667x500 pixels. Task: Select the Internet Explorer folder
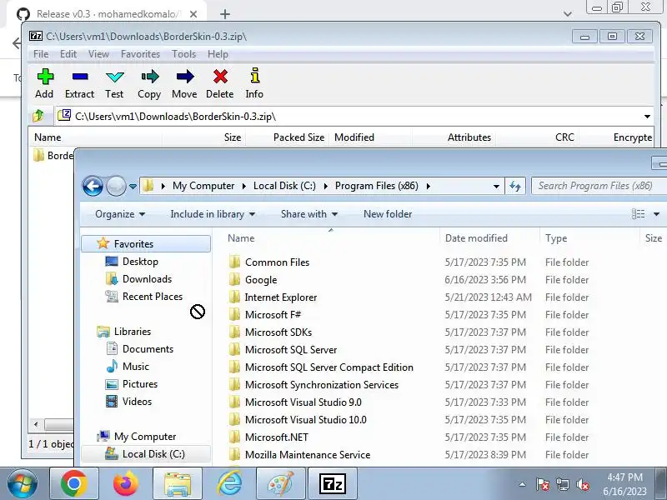[281, 297]
